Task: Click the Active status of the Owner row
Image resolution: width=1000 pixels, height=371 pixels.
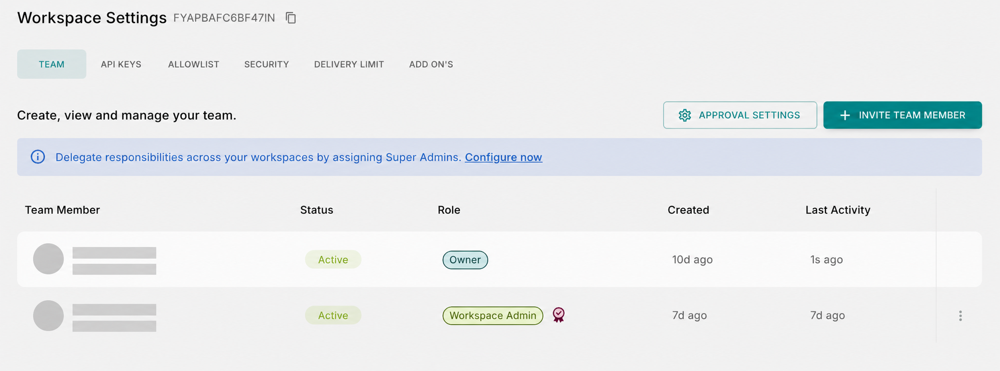Action: tap(333, 259)
